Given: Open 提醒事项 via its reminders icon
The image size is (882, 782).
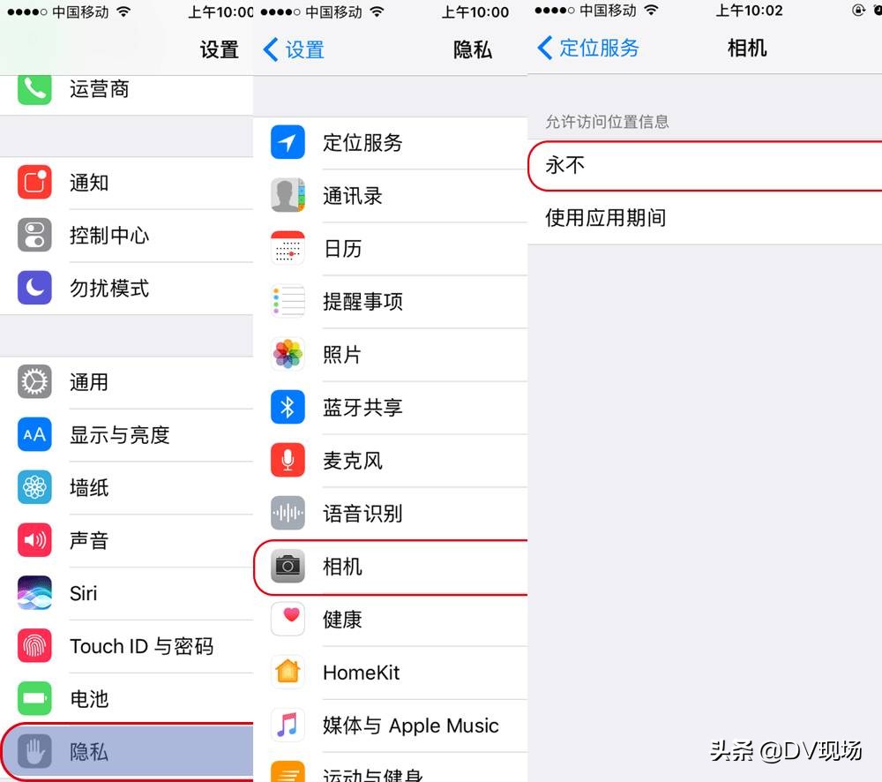Looking at the screenshot, I should pos(287,301).
